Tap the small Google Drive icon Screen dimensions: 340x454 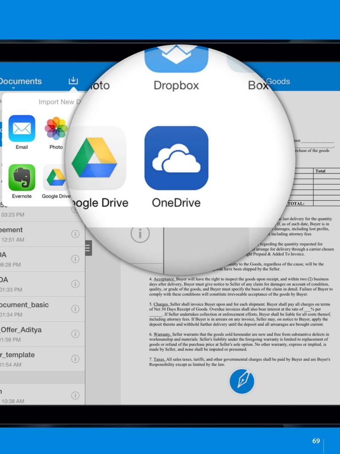[x=56, y=177]
